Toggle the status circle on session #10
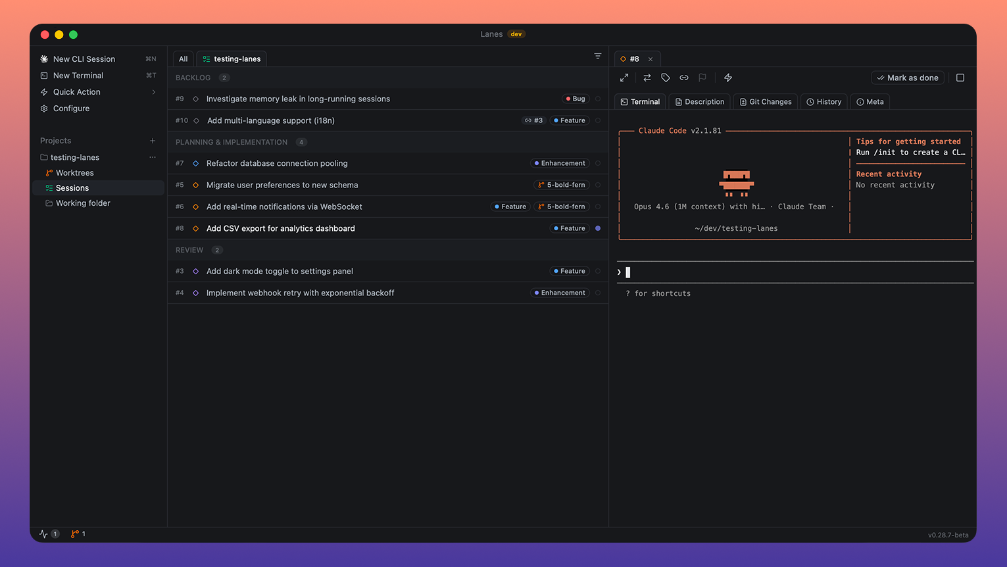 [598, 120]
